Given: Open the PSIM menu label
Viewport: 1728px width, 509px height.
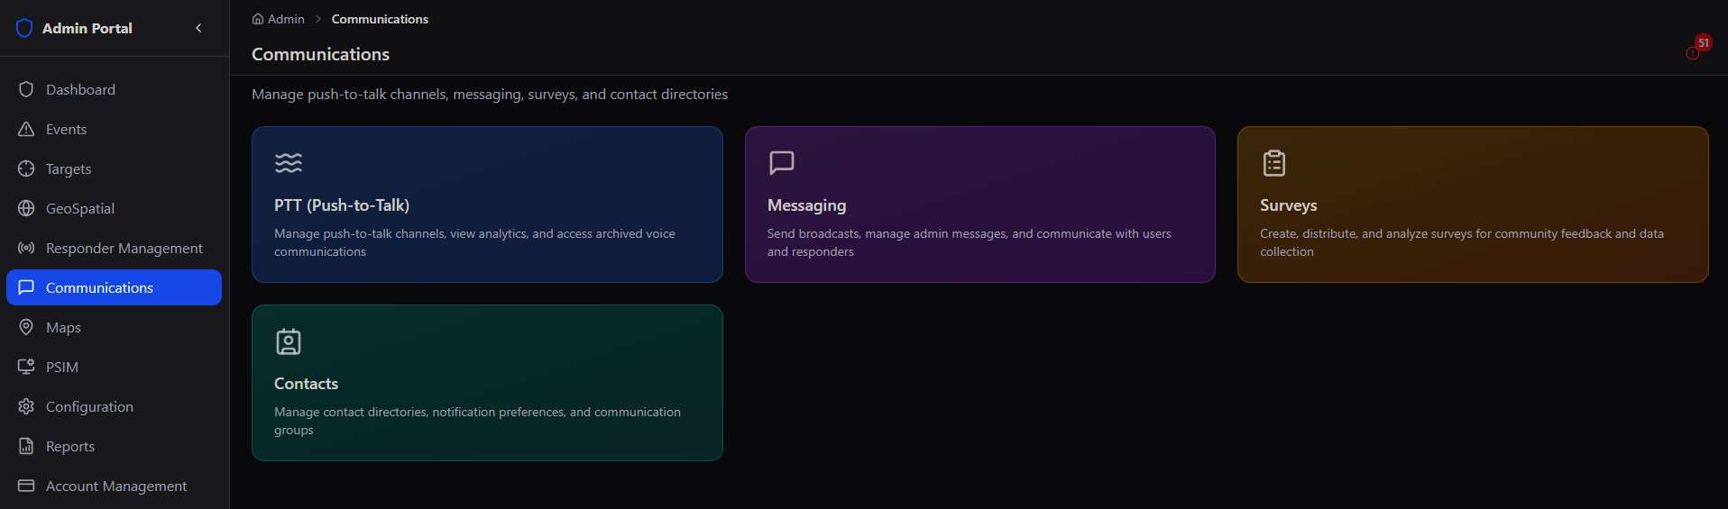Looking at the screenshot, I should coord(62,367).
